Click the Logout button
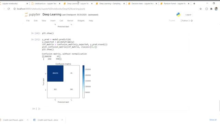The image size is (220, 124). [188, 14]
